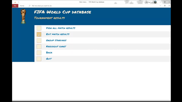Click the user account avatar in title bar

[x=155, y=2]
